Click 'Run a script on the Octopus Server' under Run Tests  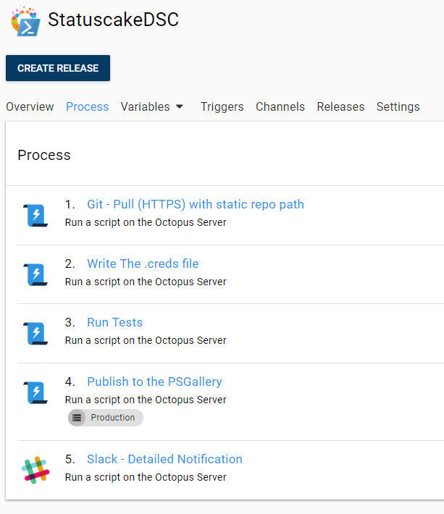146,340
